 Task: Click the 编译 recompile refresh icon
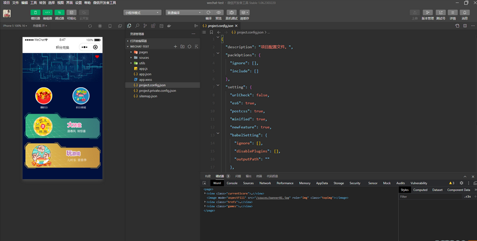(208, 12)
